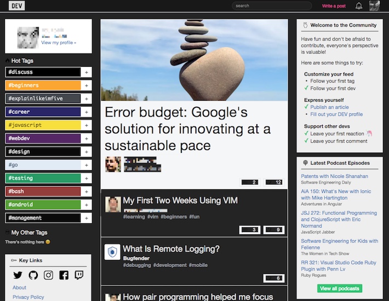Click author avatar on Error budget article
The height and width of the screenshot is (301, 389).
click(x=113, y=164)
